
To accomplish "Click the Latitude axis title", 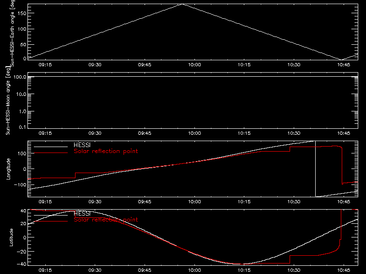I will coord(11,237).
